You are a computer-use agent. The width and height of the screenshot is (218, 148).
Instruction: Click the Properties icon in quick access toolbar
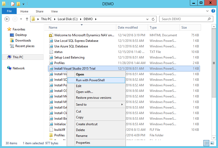[12, 4]
